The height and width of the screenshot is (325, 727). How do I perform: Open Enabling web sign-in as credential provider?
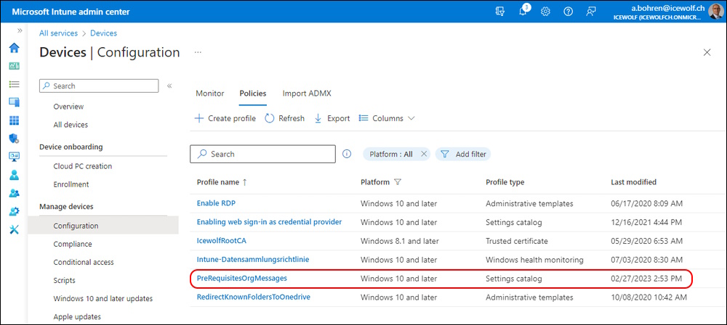pos(270,222)
